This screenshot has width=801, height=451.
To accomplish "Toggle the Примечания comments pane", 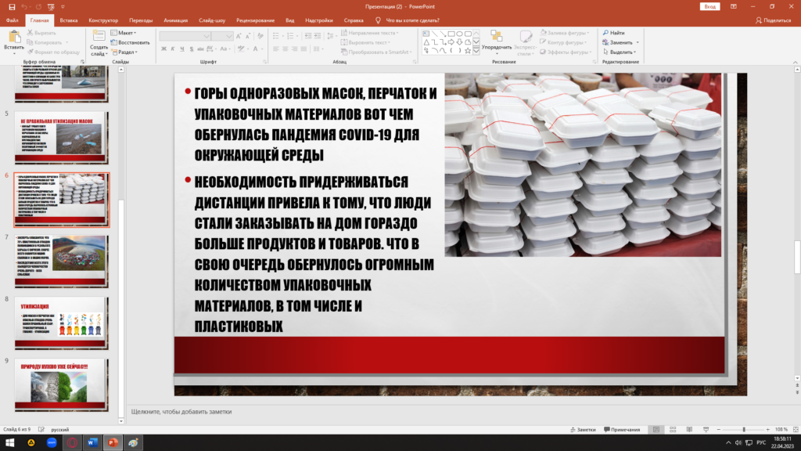I will click(622, 430).
